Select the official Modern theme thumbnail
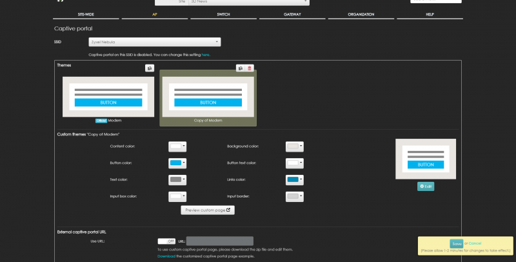 [108, 97]
